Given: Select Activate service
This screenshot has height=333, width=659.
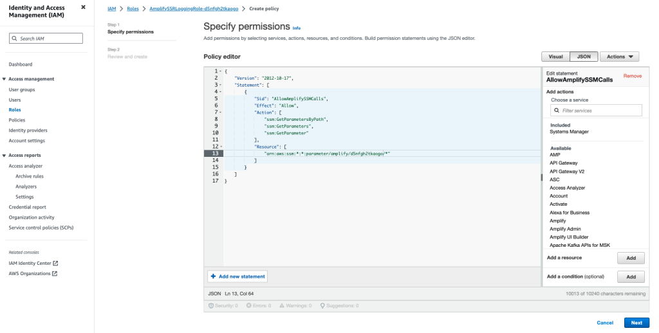Looking at the screenshot, I should 558,204.
